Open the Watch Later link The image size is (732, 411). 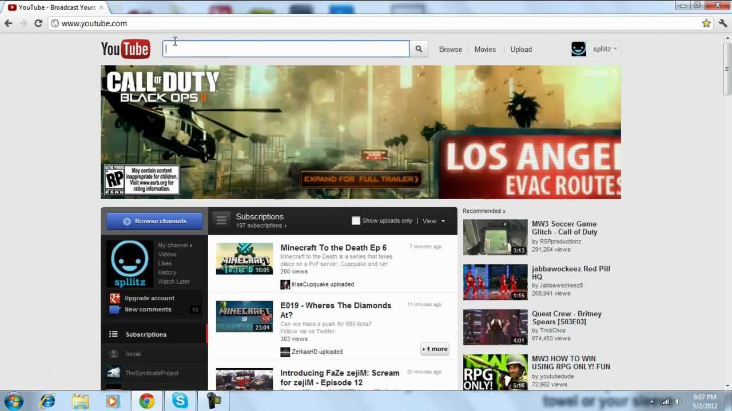tap(174, 282)
